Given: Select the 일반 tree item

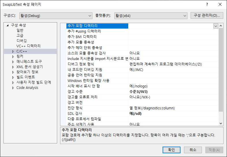Looking at the screenshot, I should (20, 30).
